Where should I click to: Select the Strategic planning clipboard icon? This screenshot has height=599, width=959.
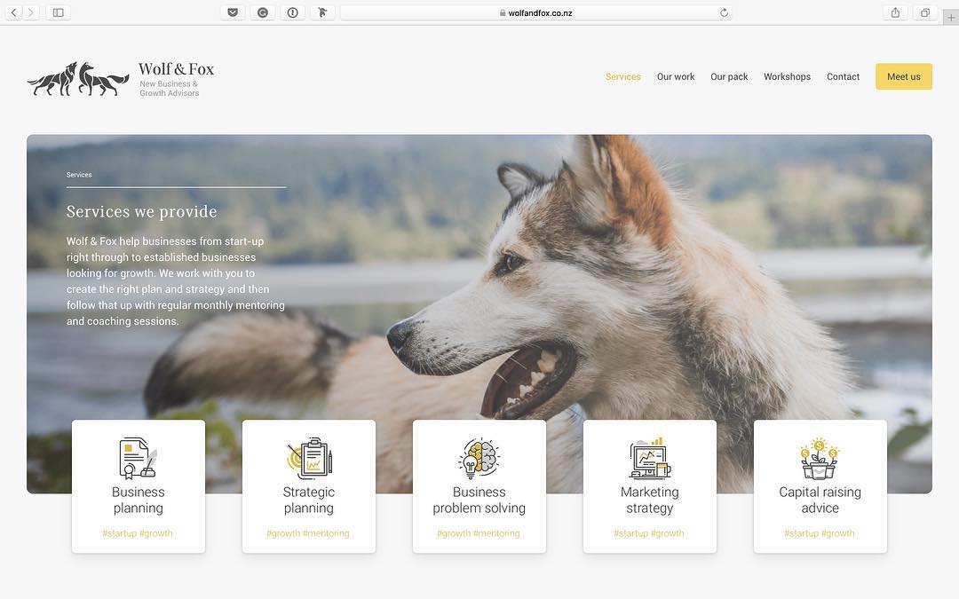pyautogui.click(x=309, y=459)
